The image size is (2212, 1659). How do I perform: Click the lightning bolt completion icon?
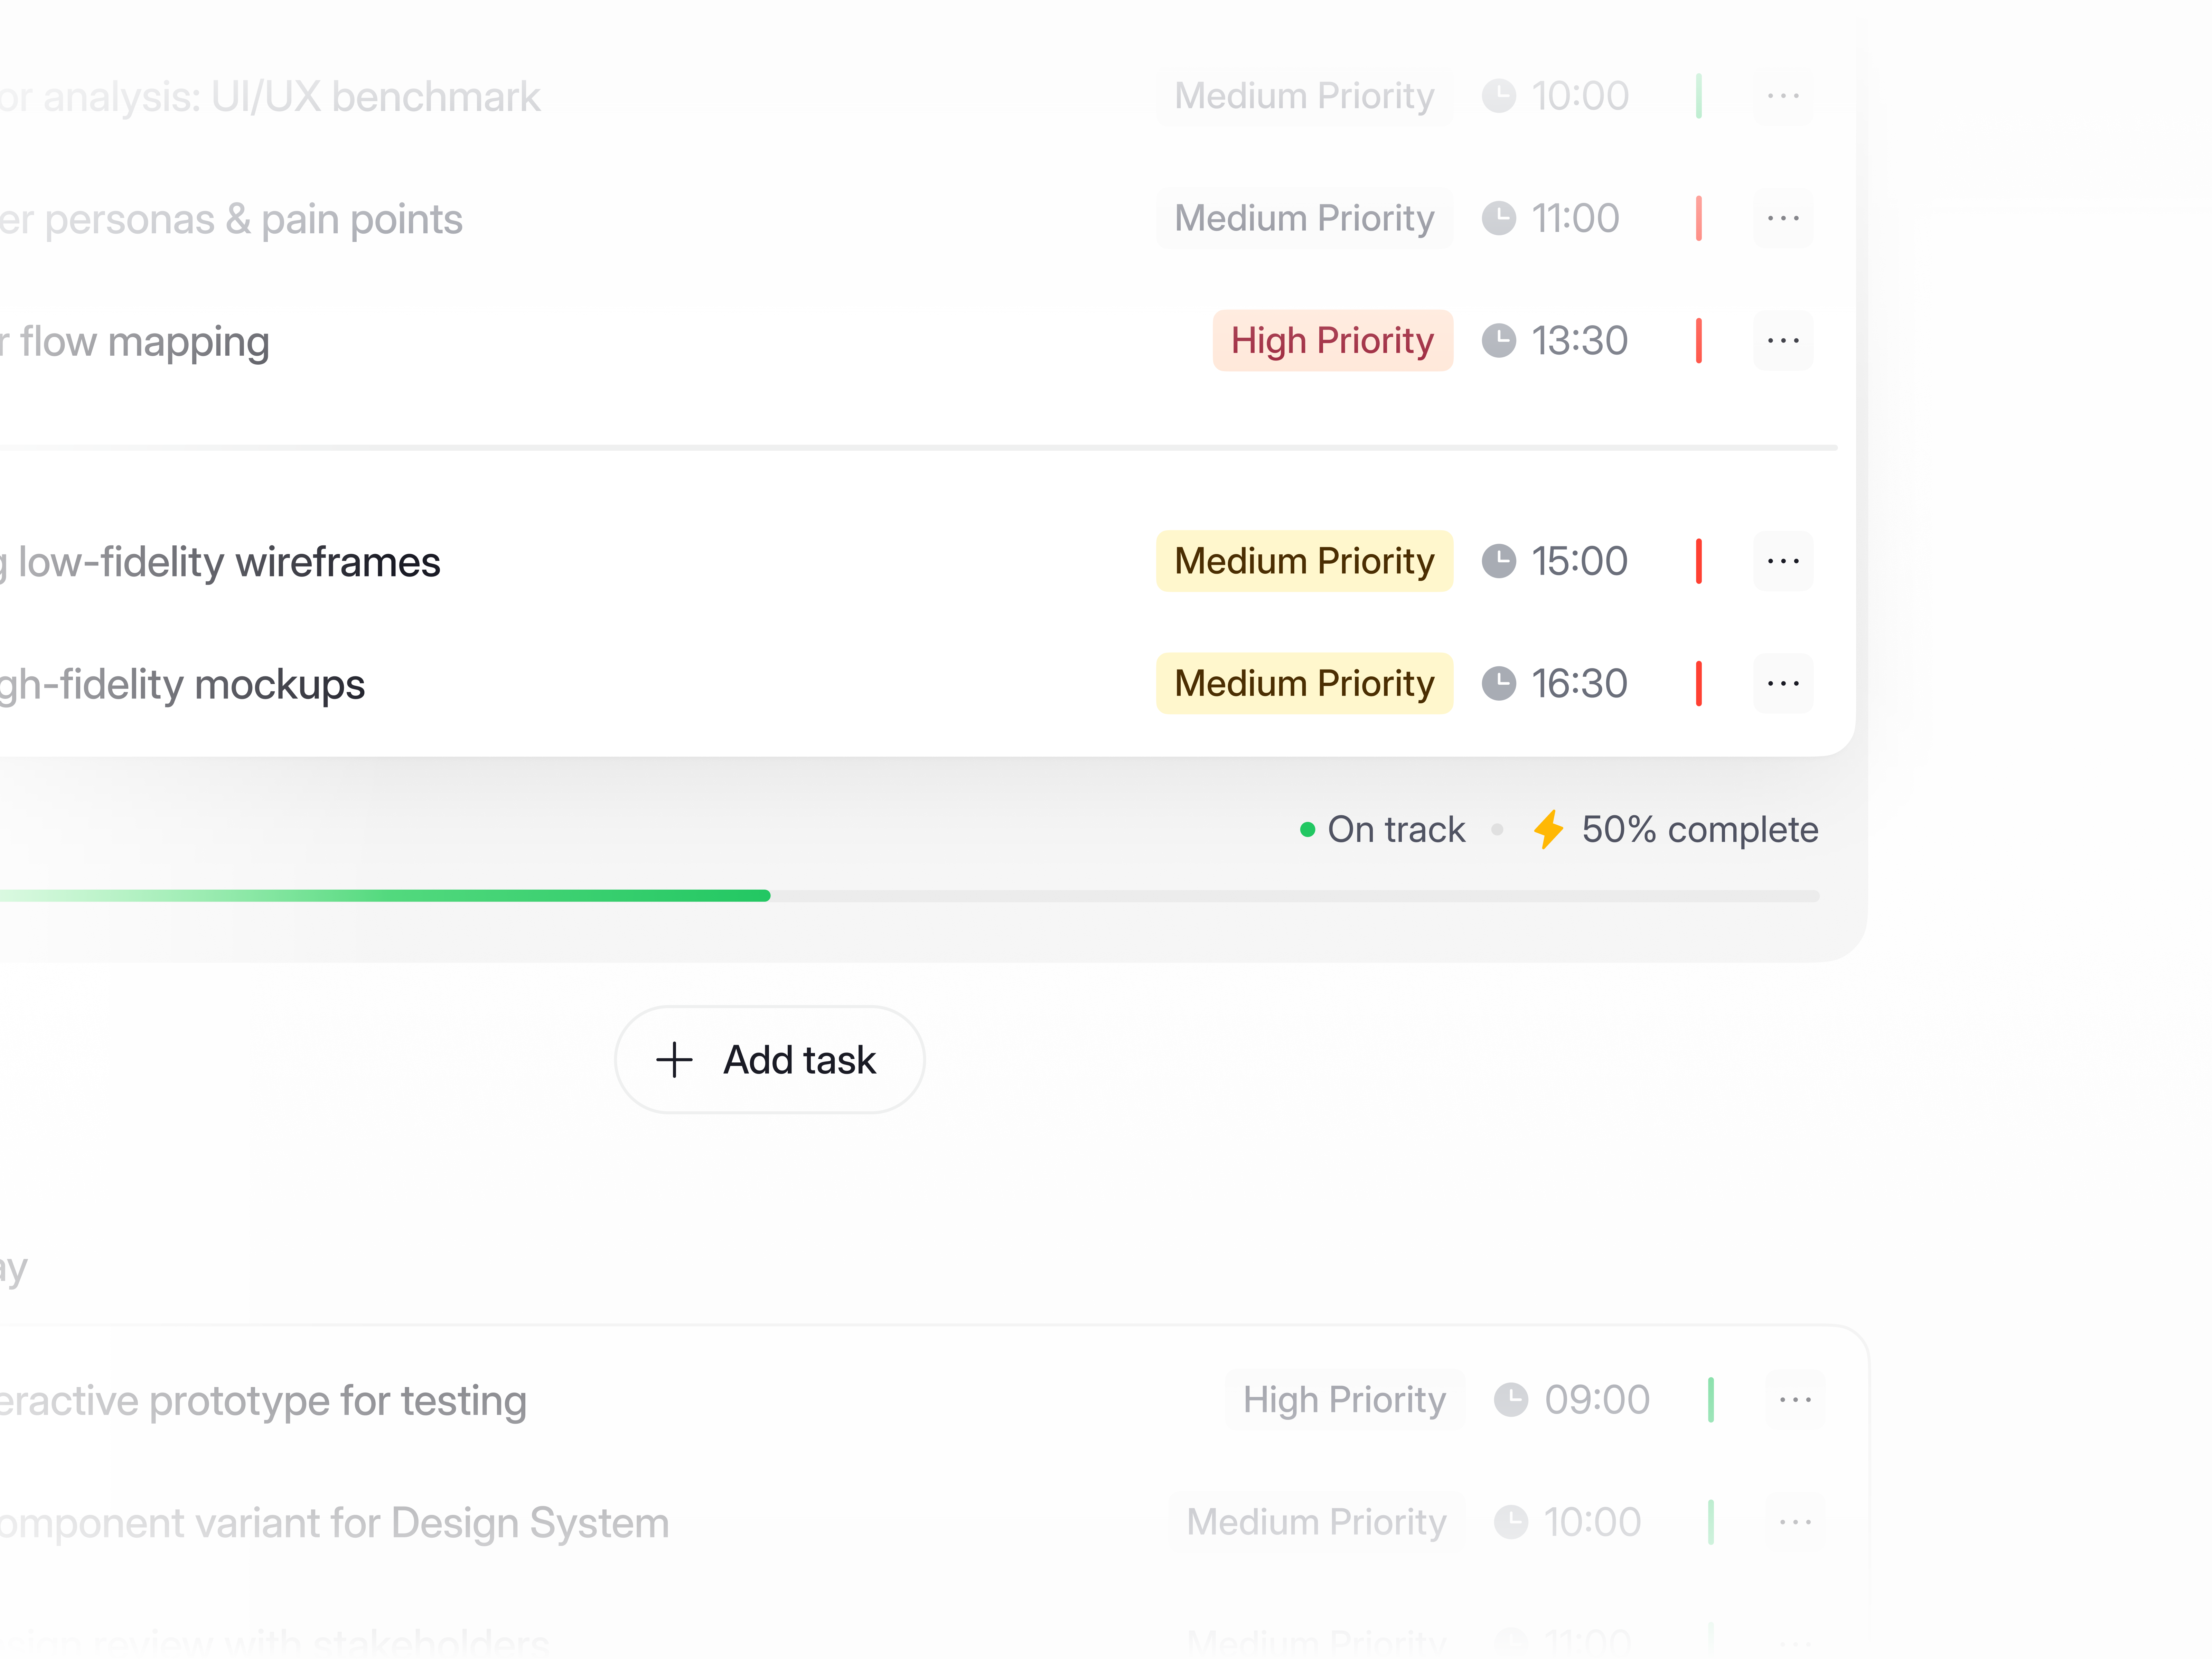tap(1549, 829)
